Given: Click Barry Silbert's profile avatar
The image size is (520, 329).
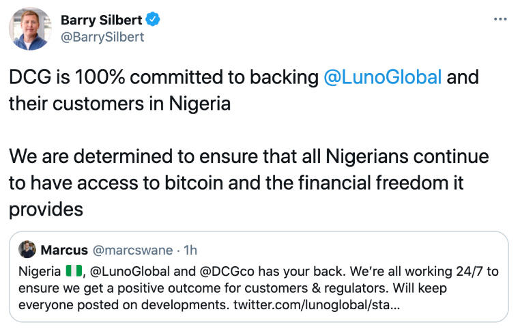Looking at the screenshot, I should 30,29.
